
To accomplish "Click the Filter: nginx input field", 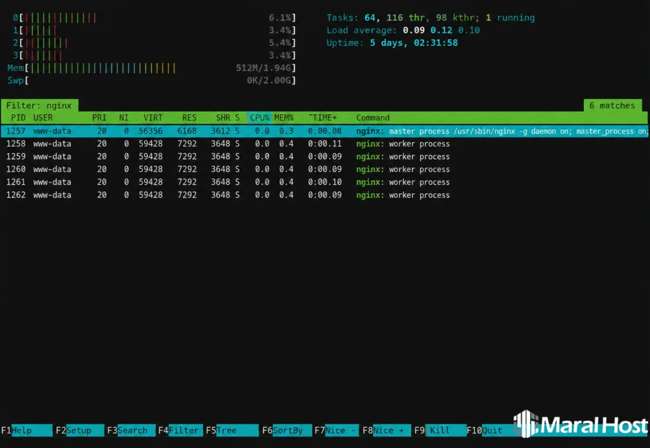I will (39, 105).
